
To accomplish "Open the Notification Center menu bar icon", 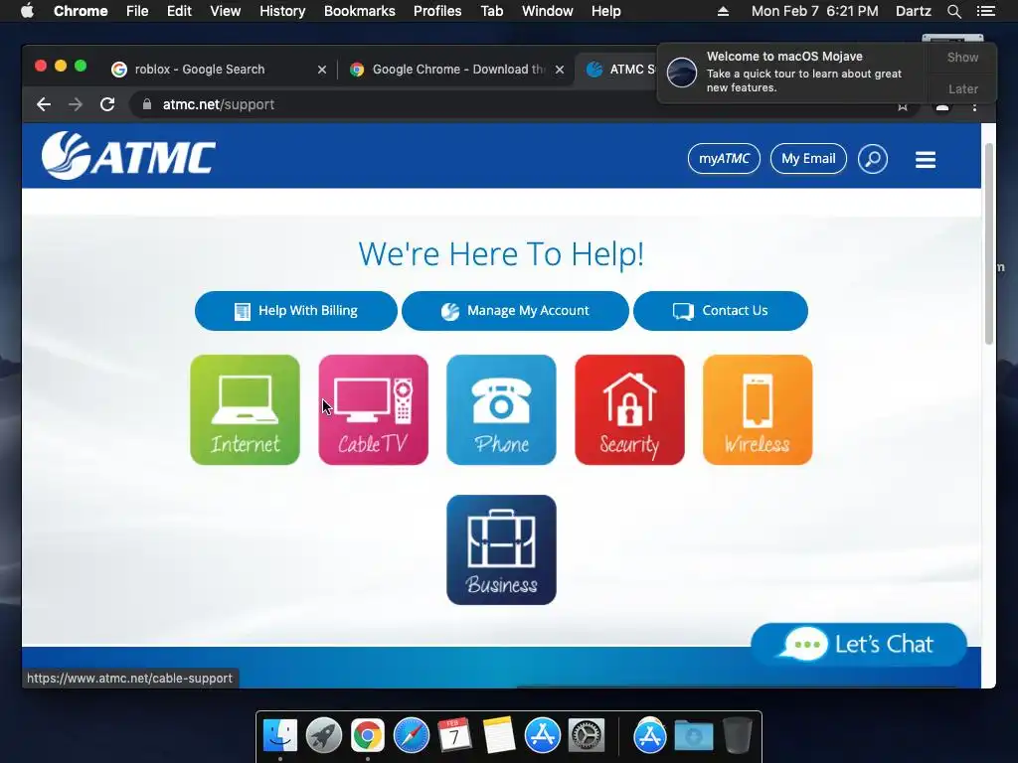I will pyautogui.click(x=985, y=11).
